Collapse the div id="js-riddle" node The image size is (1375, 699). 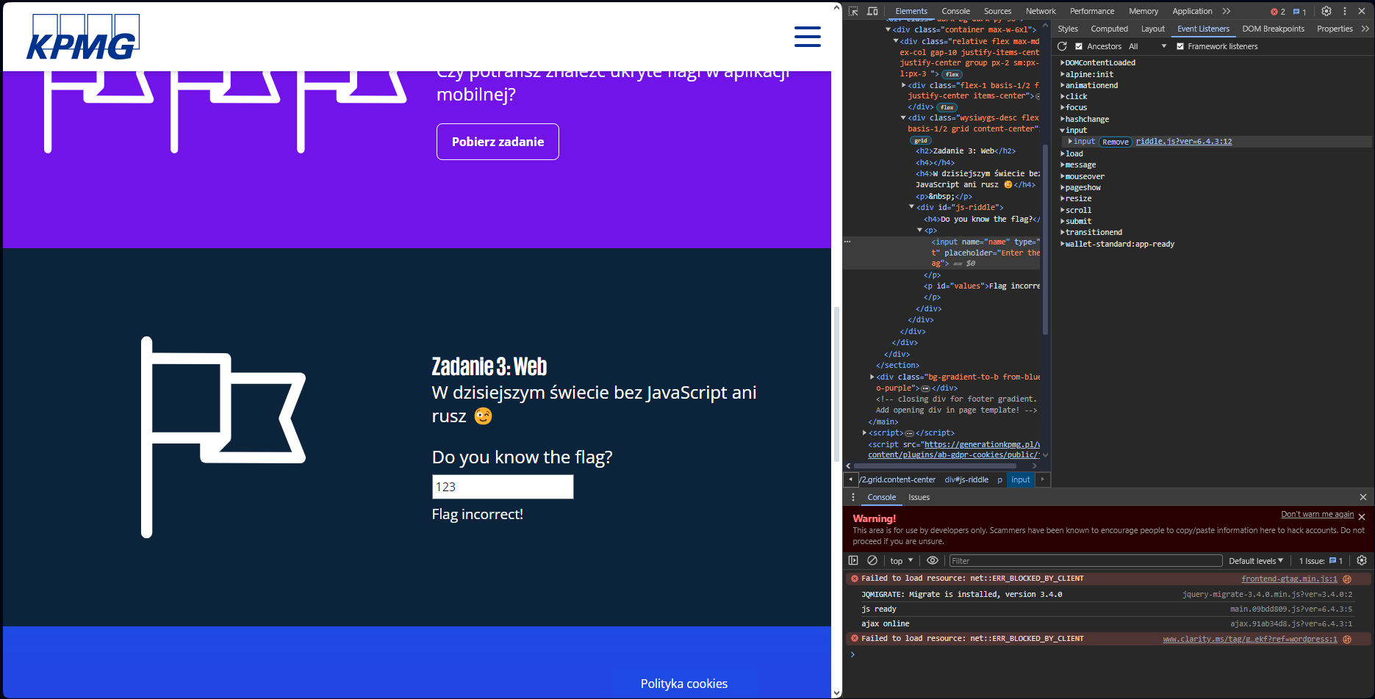(x=912, y=207)
